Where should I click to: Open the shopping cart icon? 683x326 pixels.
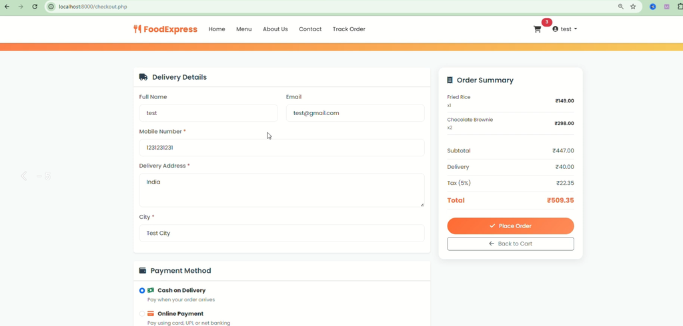[x=537, y=29]
